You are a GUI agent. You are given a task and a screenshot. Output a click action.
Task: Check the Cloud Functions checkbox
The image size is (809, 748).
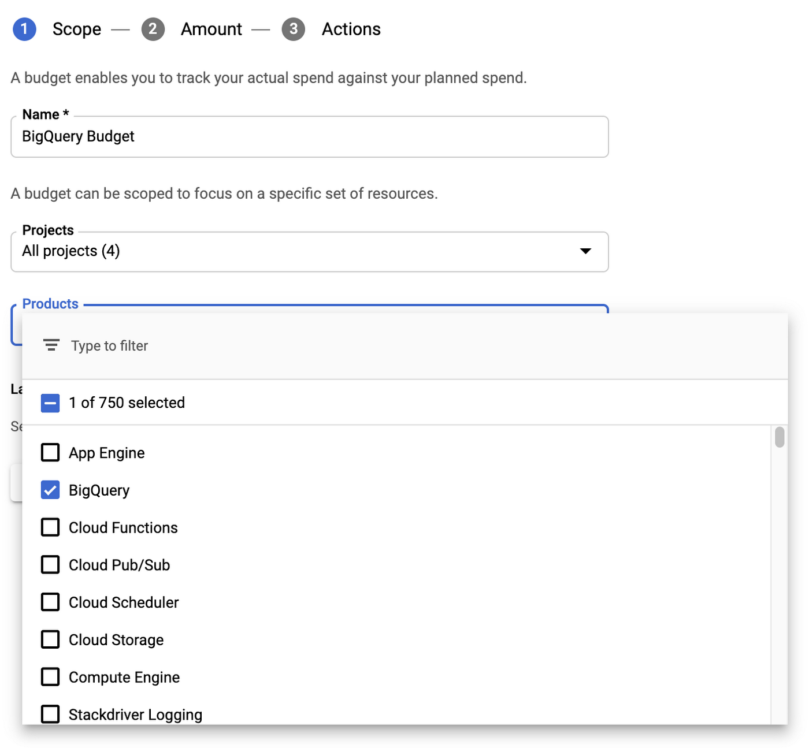tap(50, 527)
